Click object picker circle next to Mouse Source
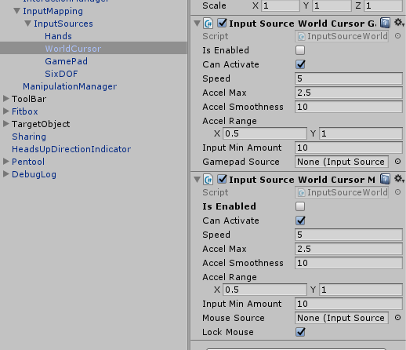 [397, 318]
